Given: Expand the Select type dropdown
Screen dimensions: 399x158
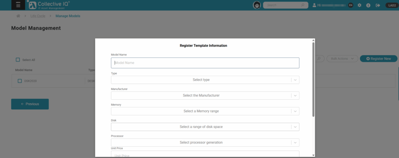Looking at the screenshot, I should click(205, 80).
